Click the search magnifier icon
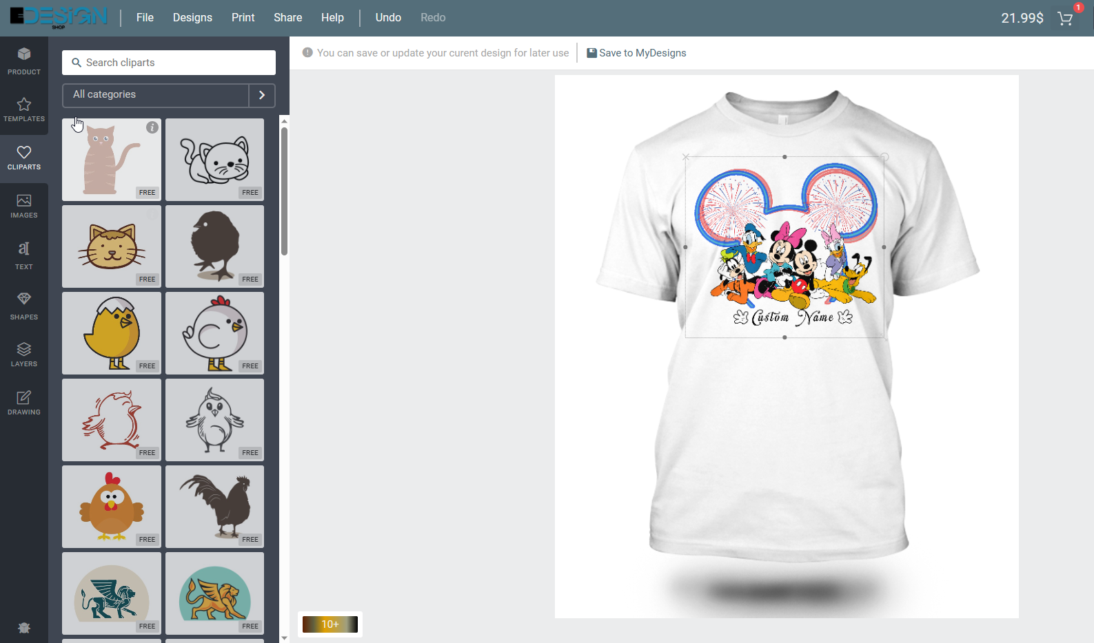The height and width of the screenshot is (643, 1094). point(77,63)
